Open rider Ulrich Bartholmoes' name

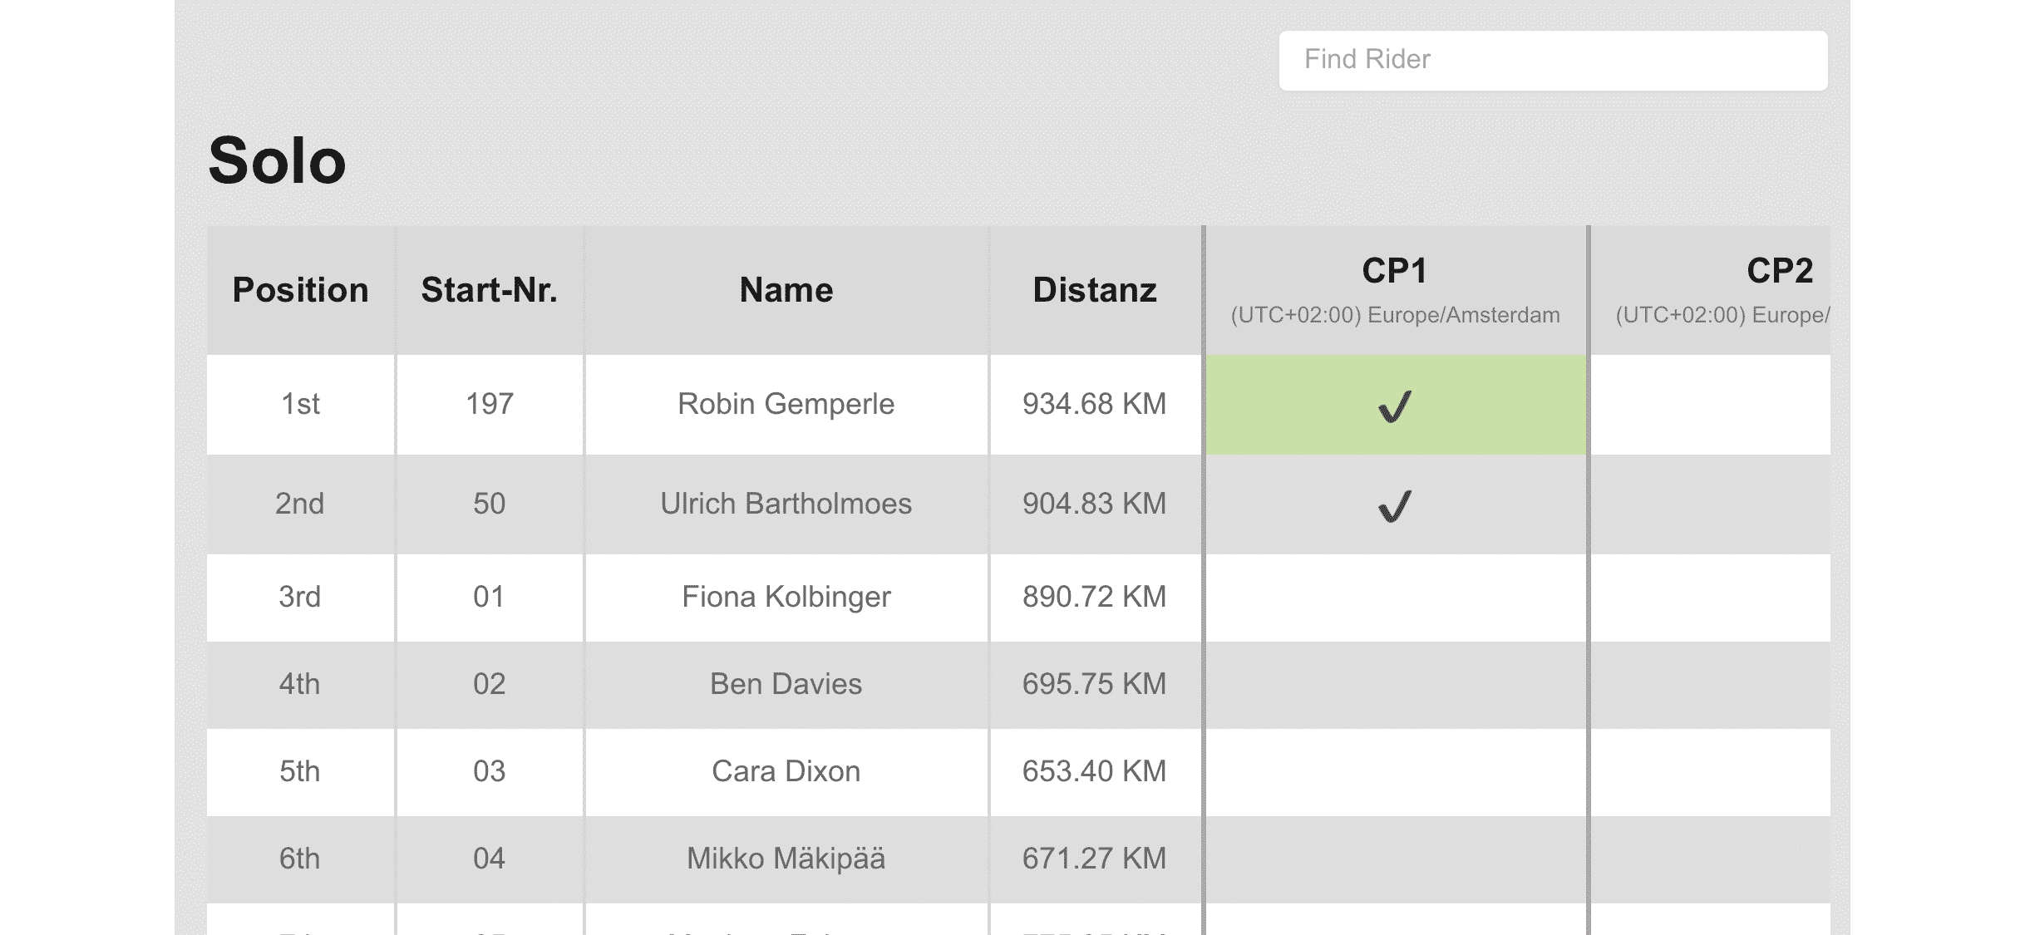[786, 504]
